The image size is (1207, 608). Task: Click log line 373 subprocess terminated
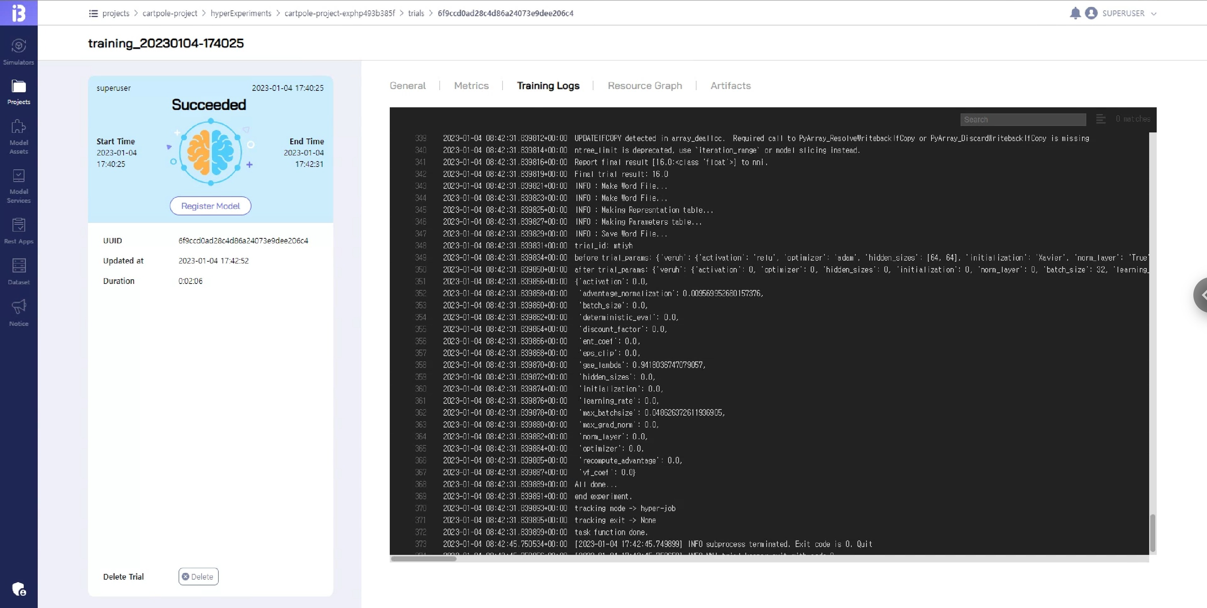723,544
